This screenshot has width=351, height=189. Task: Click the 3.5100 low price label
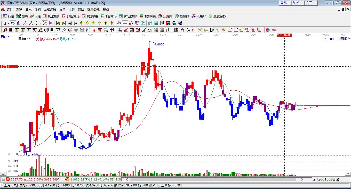tap(38, 154)
